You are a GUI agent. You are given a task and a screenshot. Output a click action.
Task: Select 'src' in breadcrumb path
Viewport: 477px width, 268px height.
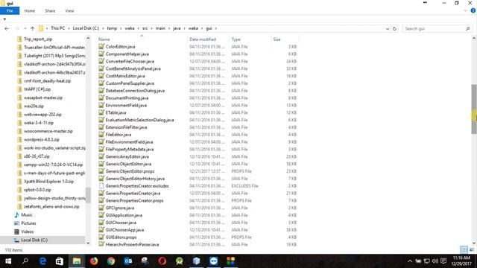point(145,28)
